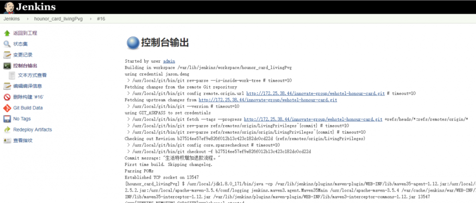
Task: Open Git Build Data link
Action: (28, 108)
